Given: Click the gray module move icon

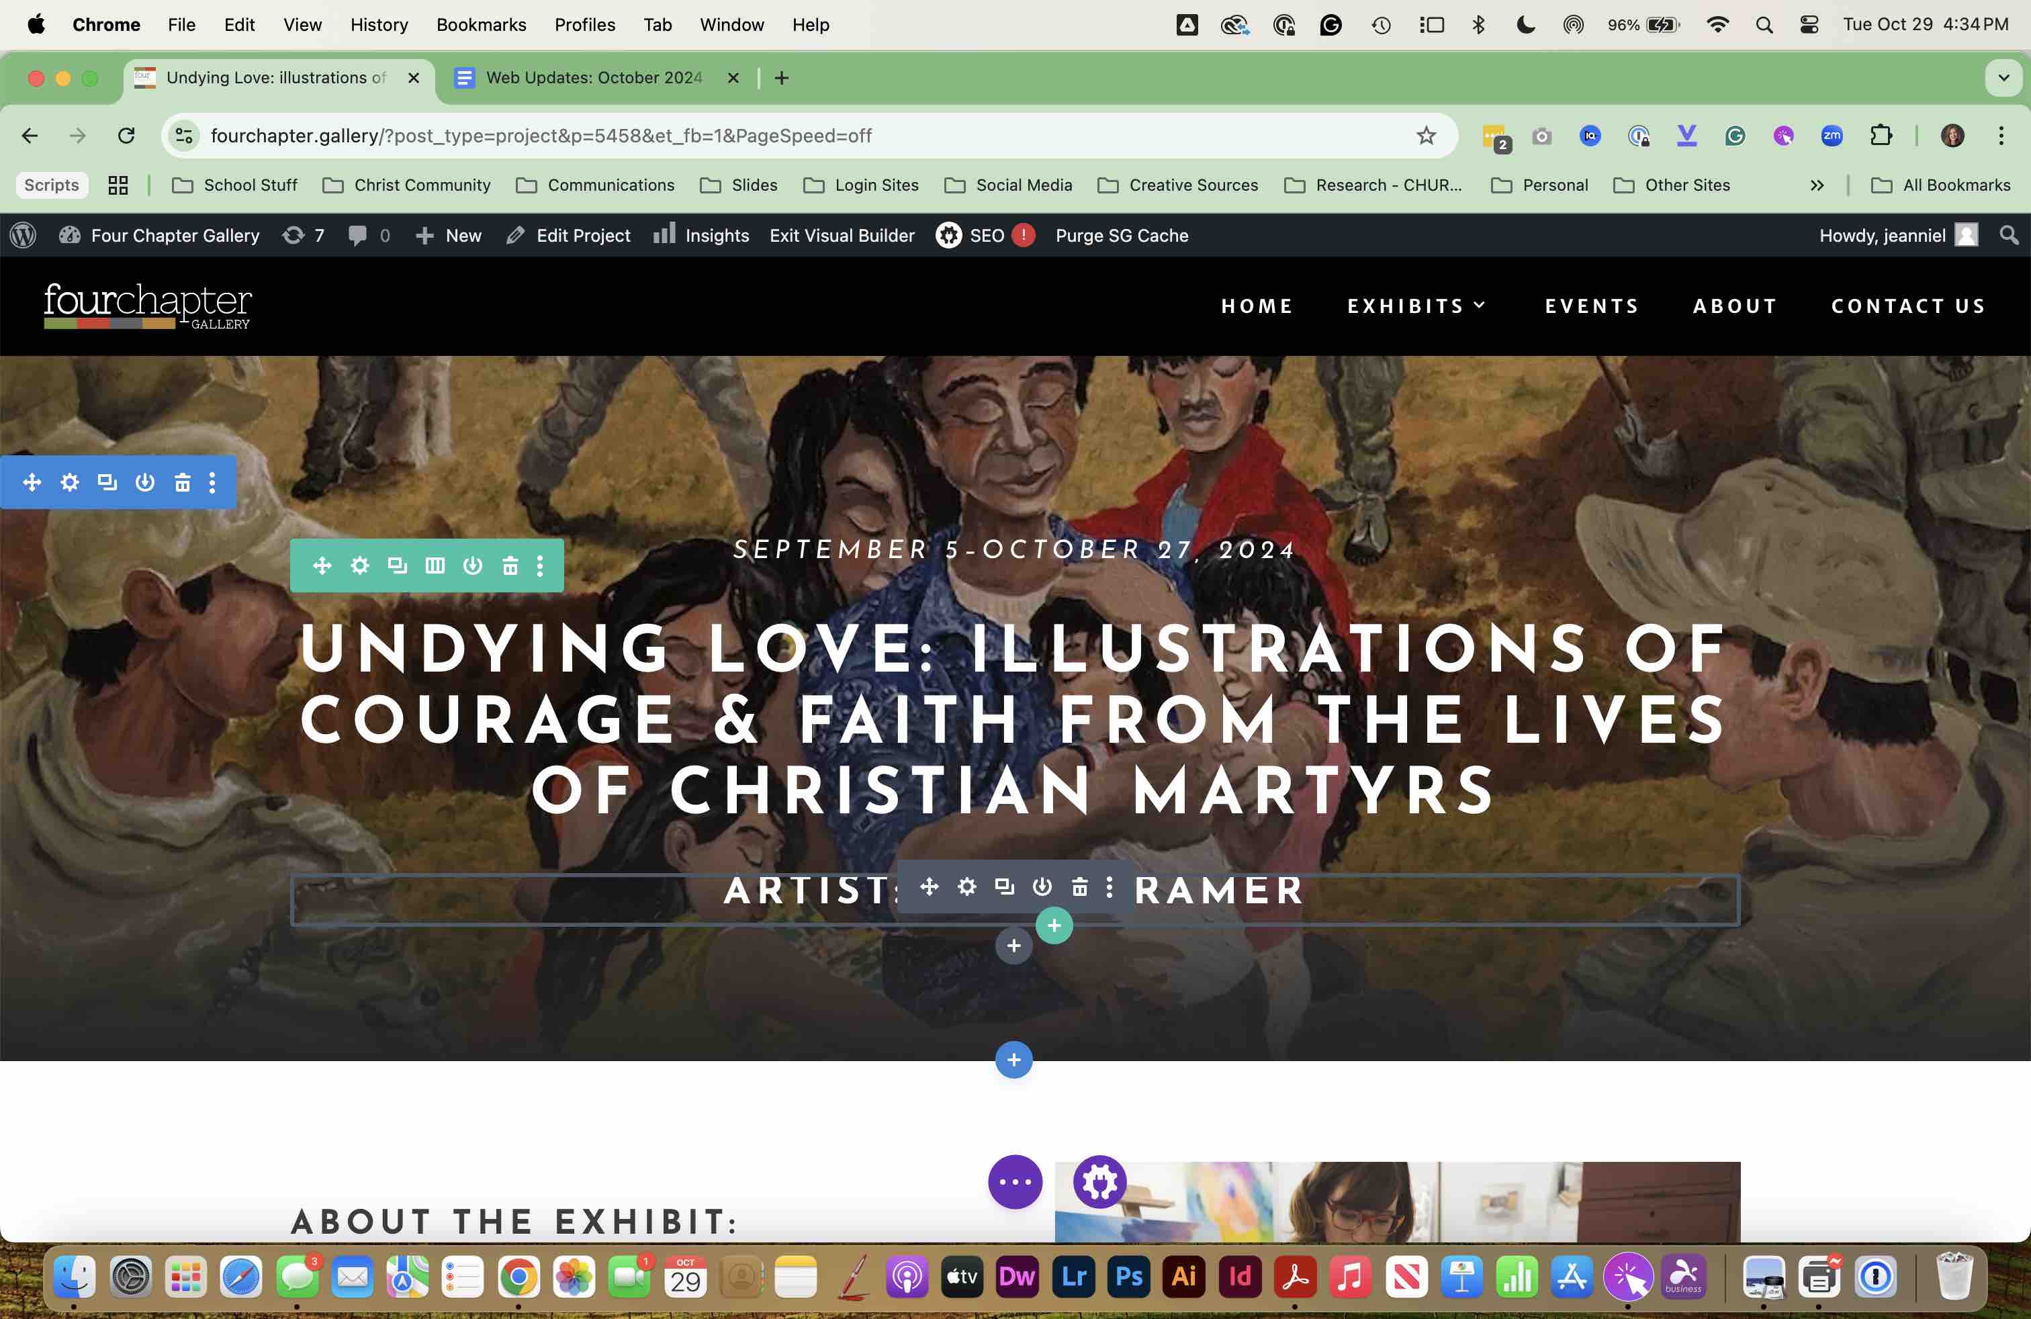Looking at the screenshot, I should coord(930,886).
